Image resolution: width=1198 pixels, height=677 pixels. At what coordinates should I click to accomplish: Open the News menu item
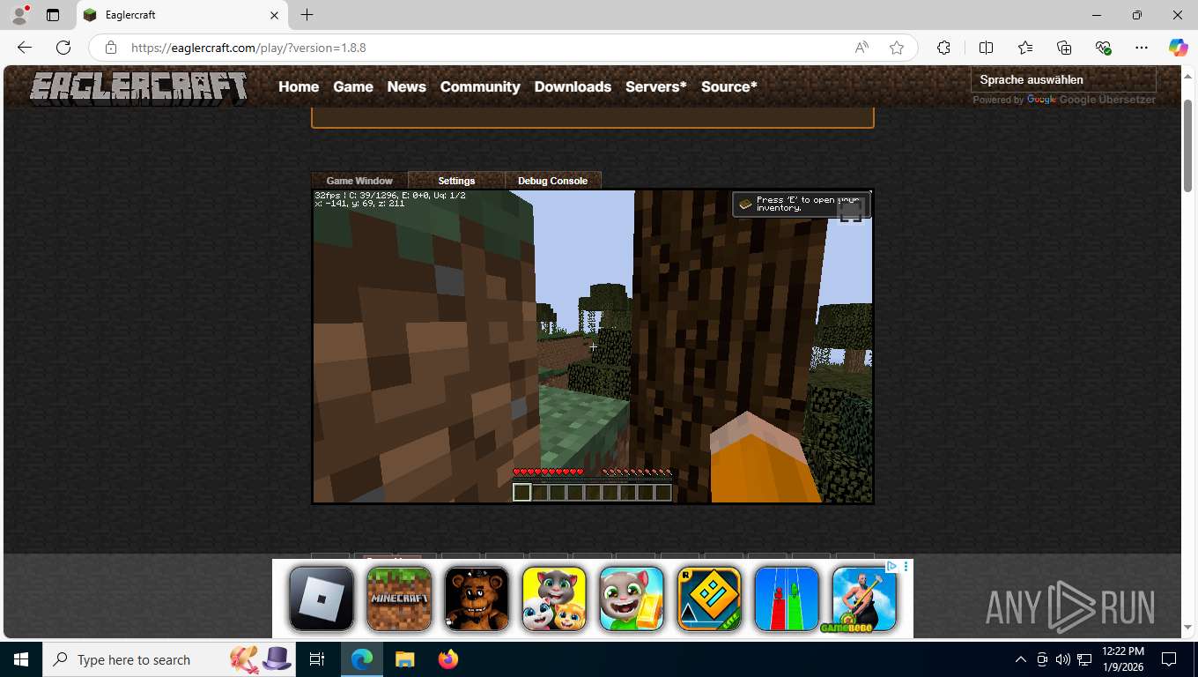coord(406,86)
